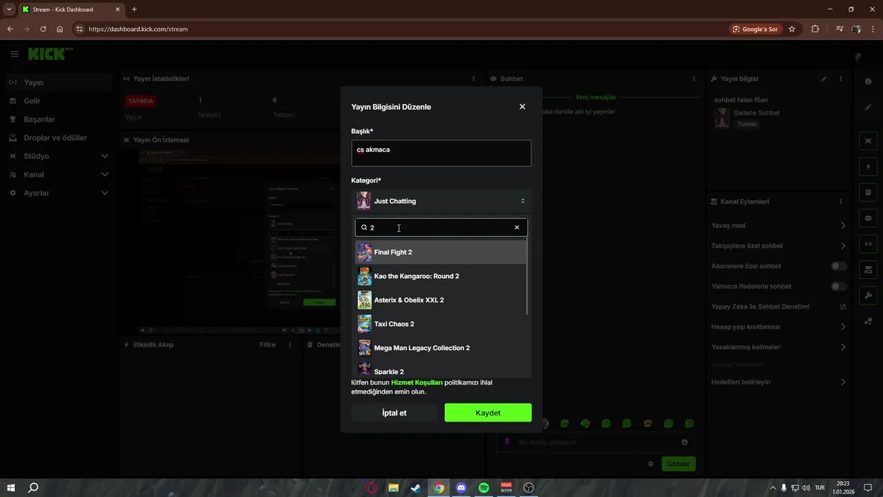Click lightning bolt icon in right rail
The image size is (883, 497).
868,167
